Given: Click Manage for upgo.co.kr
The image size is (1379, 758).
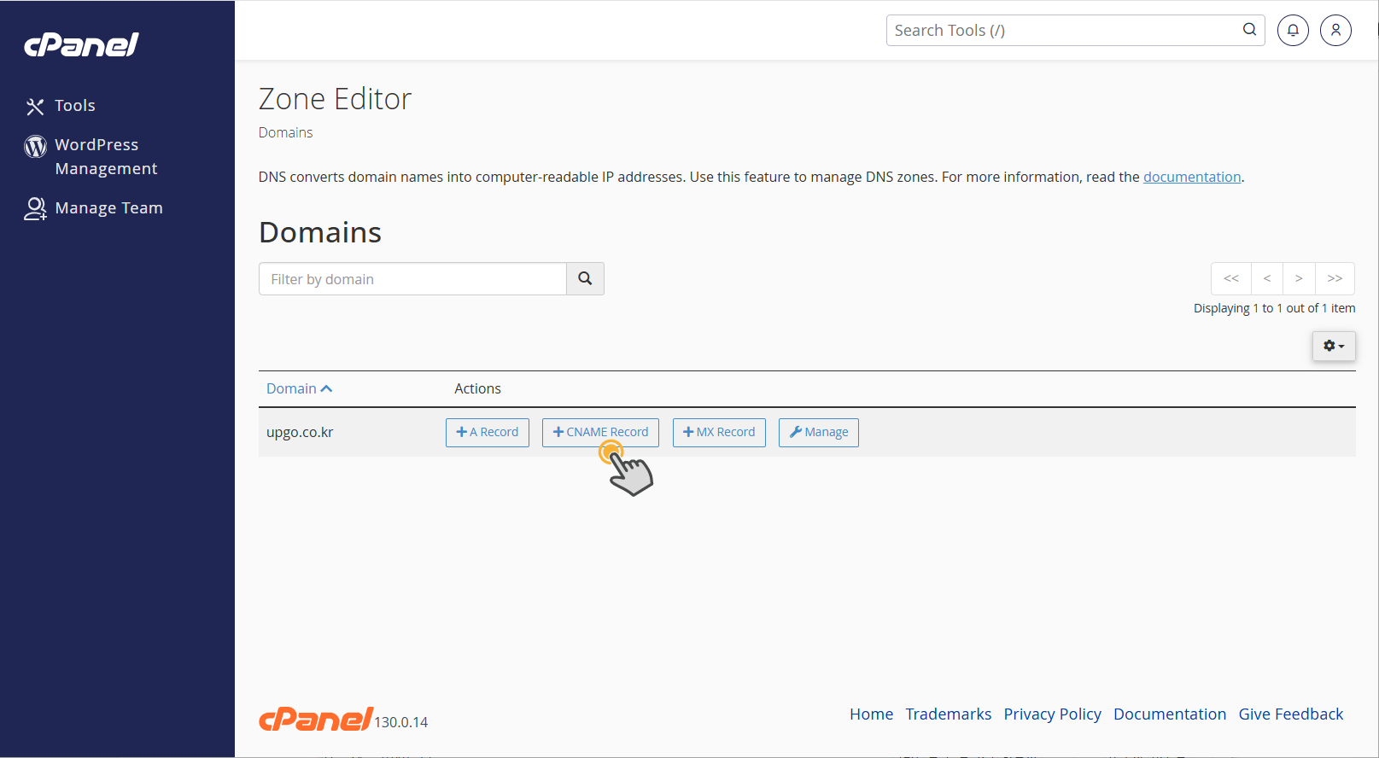Looking at the screenshot, I should (819, 433).
